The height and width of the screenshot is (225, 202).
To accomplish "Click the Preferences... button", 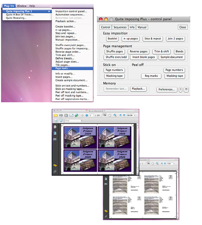I will (167, 89).
